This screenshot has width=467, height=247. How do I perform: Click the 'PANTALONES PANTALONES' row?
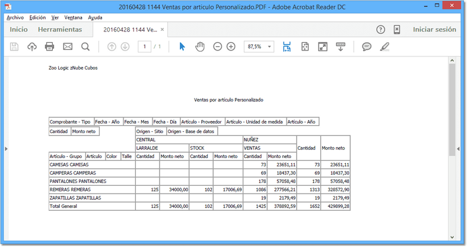tap(92, 182)
